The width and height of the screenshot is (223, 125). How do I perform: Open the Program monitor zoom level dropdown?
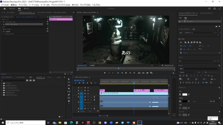click(94, 66)
